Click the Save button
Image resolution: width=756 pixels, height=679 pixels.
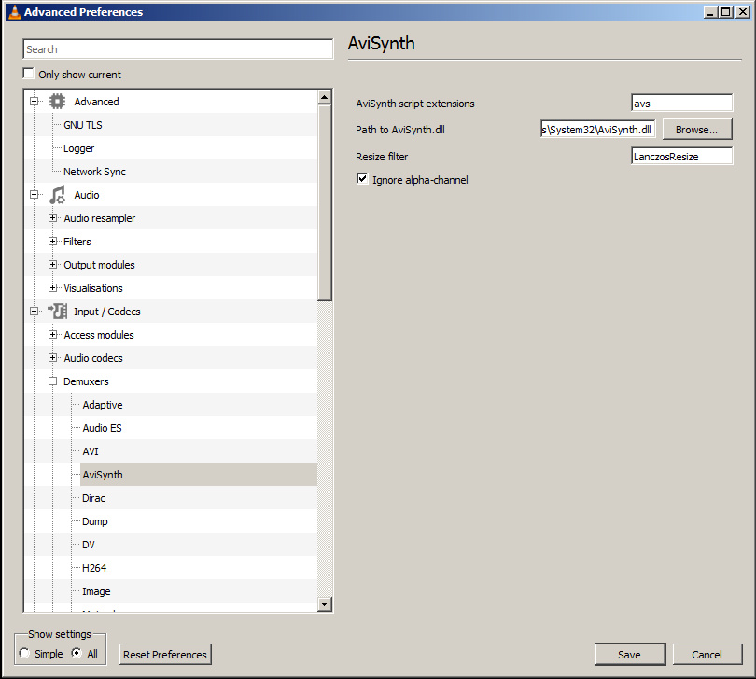point(630,655)
